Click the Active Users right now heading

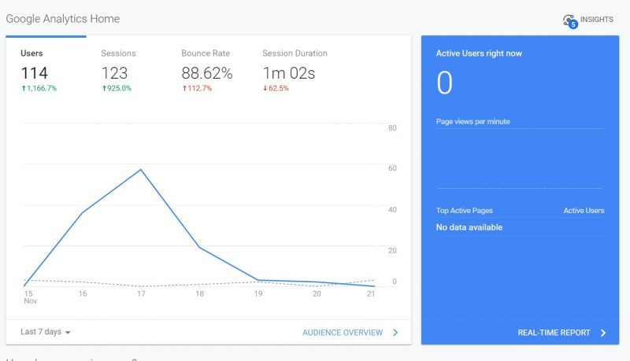[479, 53]
